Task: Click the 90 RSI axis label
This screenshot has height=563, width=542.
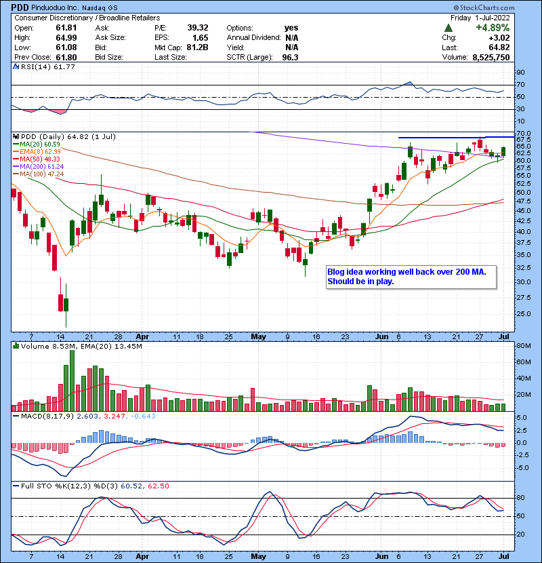Action: 520,73
